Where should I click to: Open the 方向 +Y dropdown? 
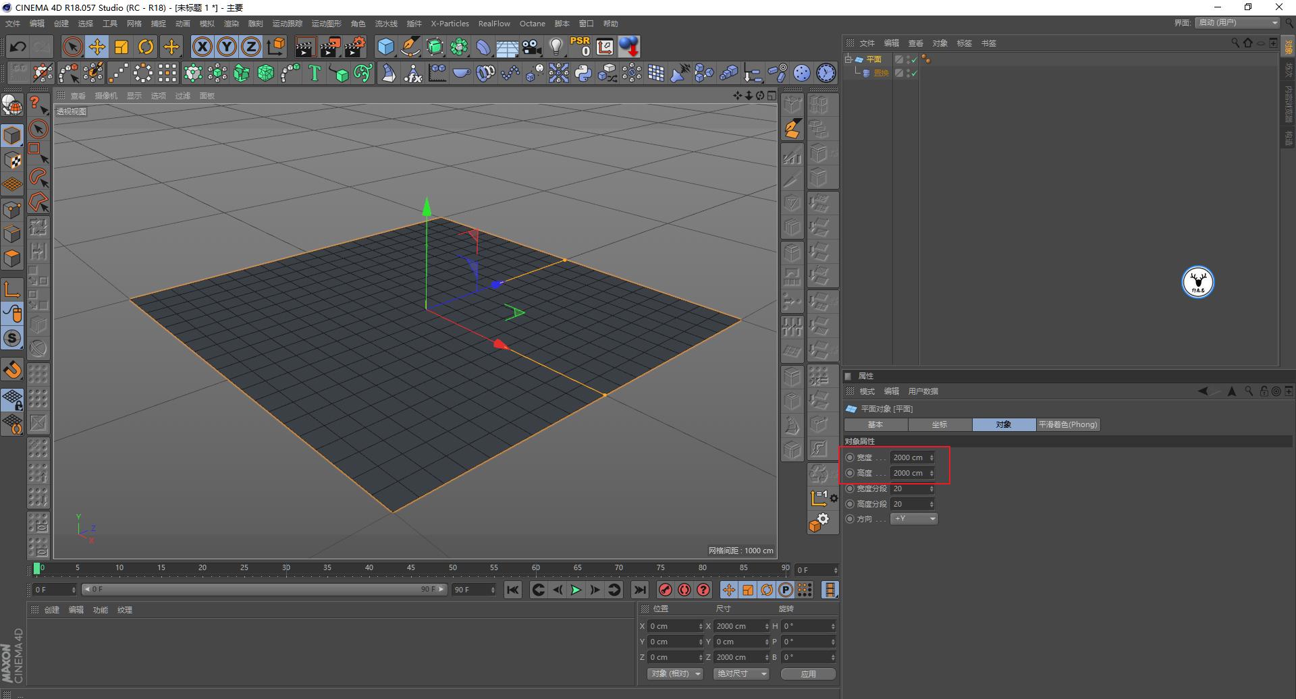914,519
